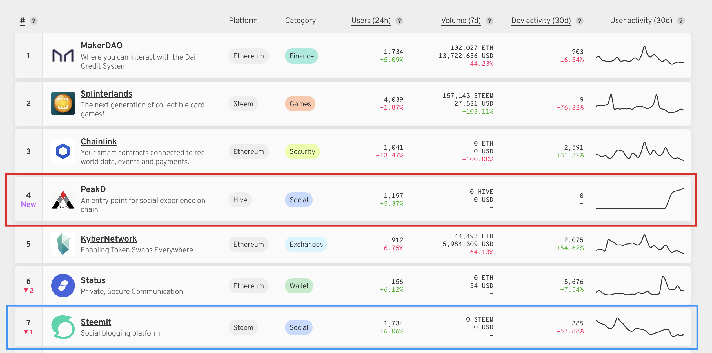
Task: Click the Status round blue logo
Action: tap(63, 286)
